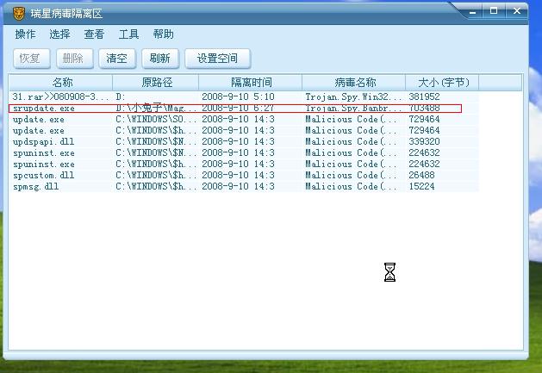Close the 瑞星病毒隔离区 window
Viewport: 542px width, 373px height.
click(517, 11)
